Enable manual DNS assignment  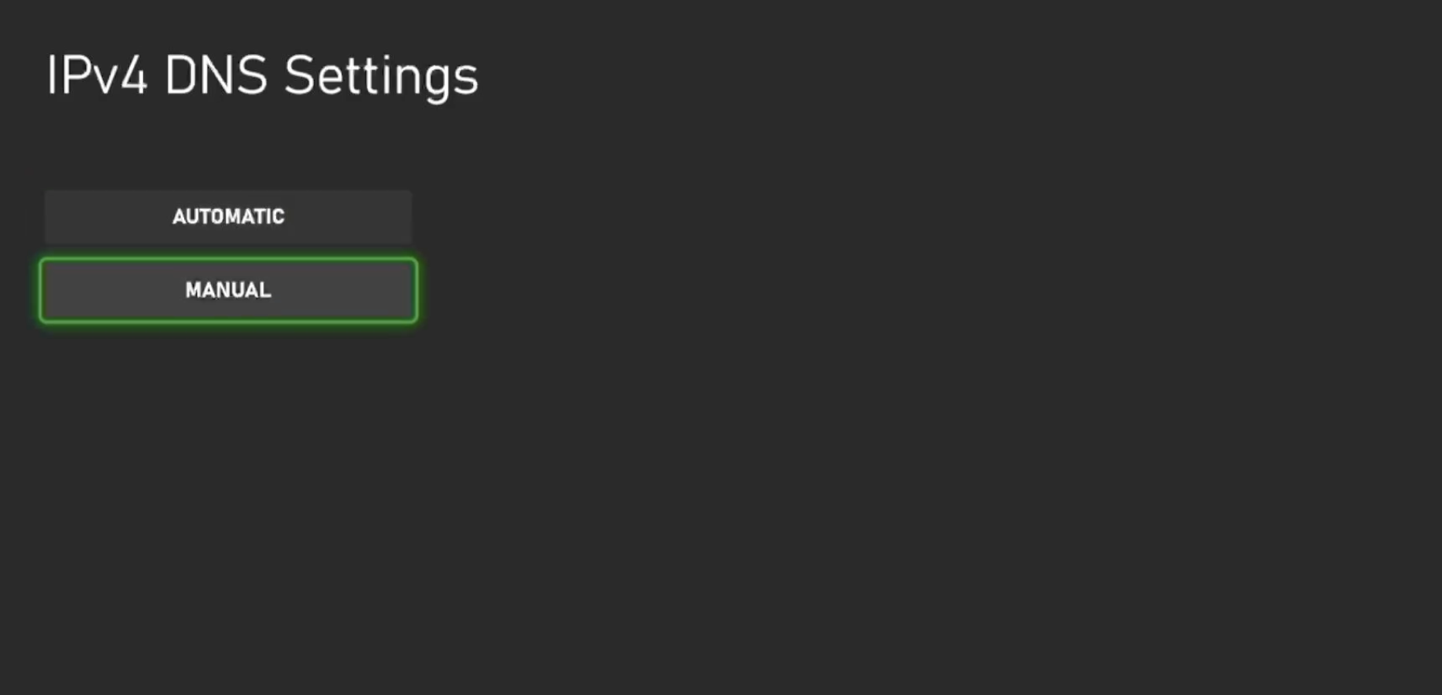click(228, 290)
